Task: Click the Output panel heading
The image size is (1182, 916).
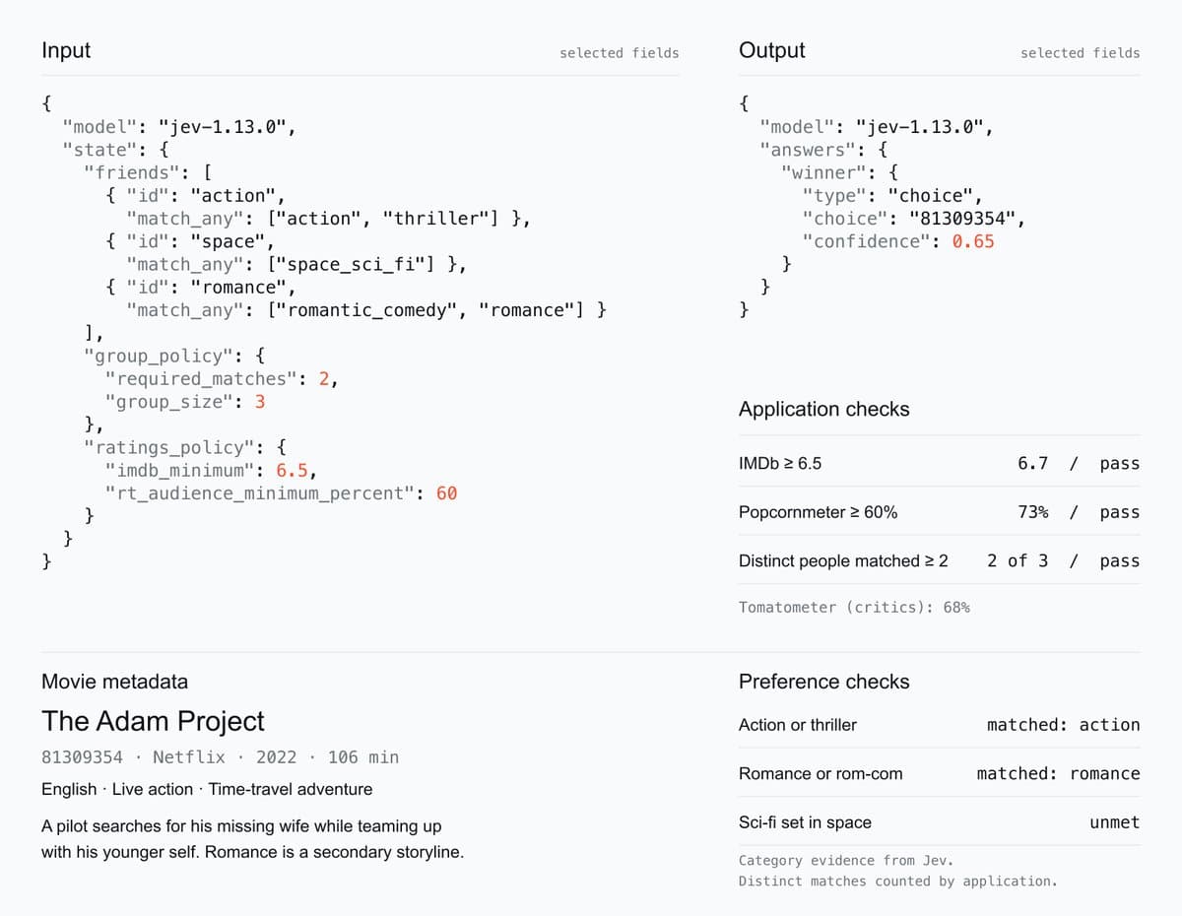Action: (x=771, y=50)
